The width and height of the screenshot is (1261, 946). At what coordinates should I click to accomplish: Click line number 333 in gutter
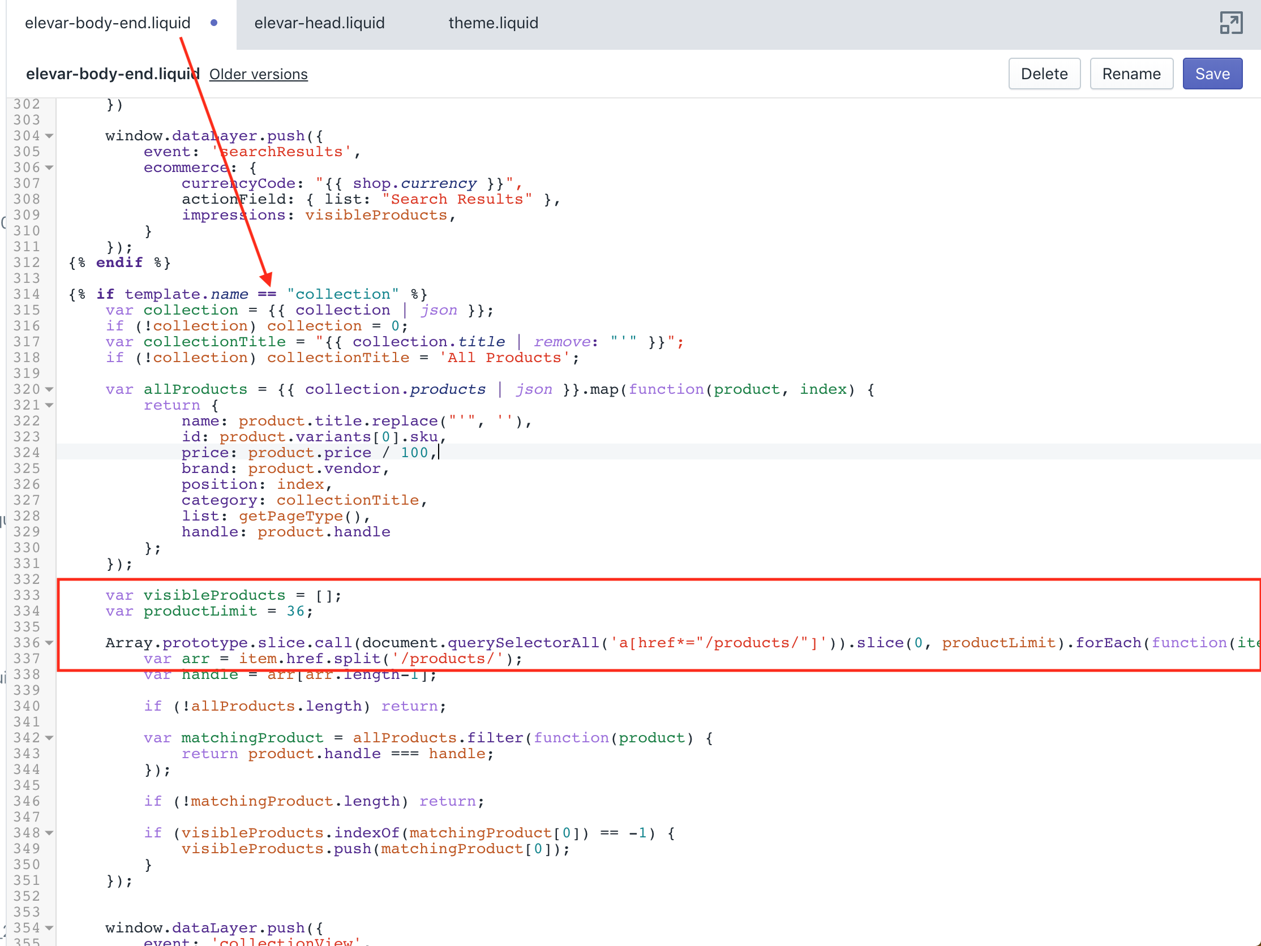[27, 595]
